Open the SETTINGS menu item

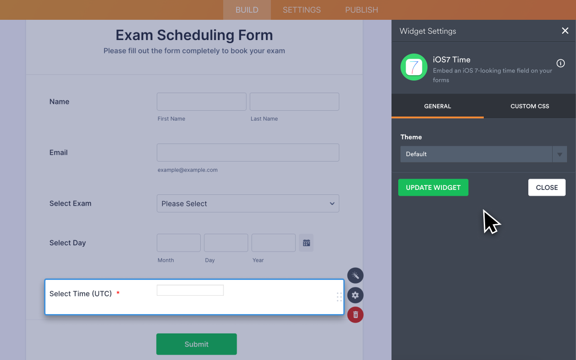[301, 9]
